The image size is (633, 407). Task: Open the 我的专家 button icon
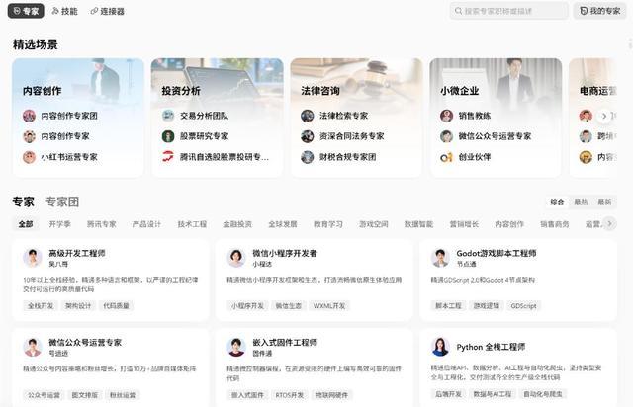(x=584, y=11)
